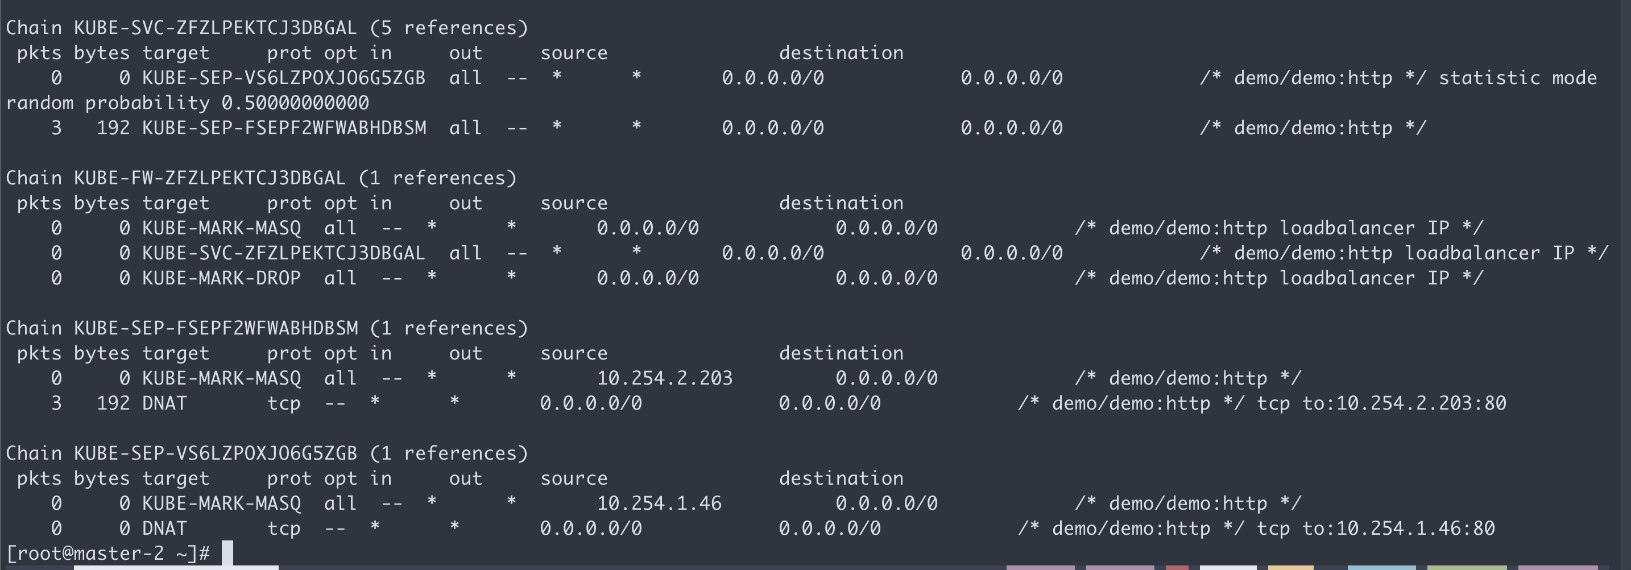Click the source address 10.254.1.46
The image size is (1631, 570).
pyautogui.click(x=659, y=503)
